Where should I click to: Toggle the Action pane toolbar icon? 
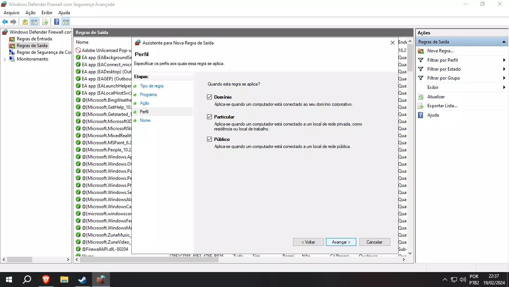click(x=66, y=22)
